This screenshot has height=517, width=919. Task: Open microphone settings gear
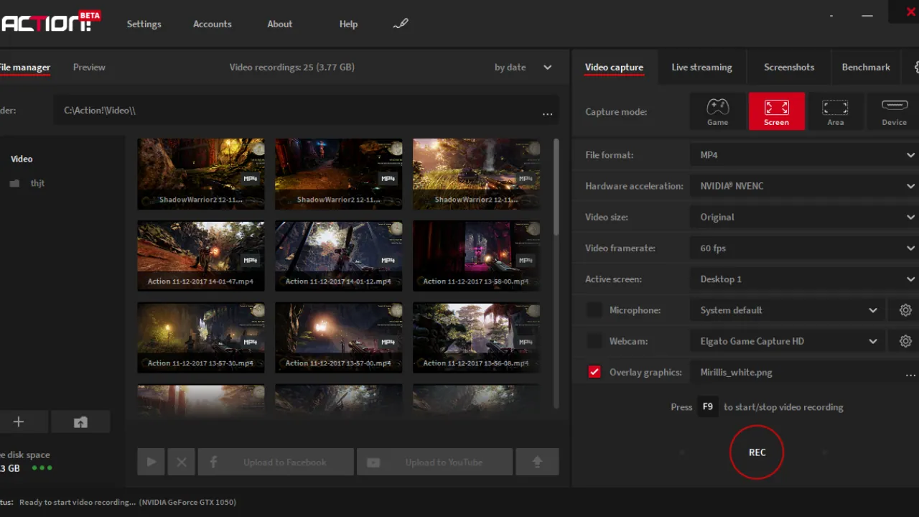point(905,310)
